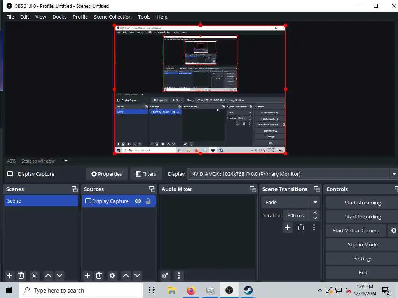Open the Windows Start menu
The height and width of the screenshot is (298, 398).
[x=9, y=290]
